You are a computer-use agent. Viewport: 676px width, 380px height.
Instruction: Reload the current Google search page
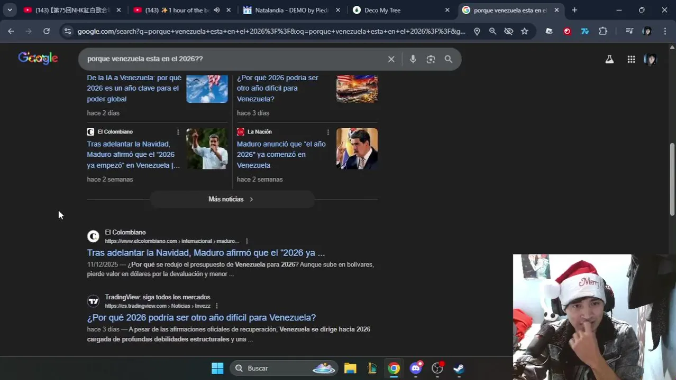[x=47, y=31]
